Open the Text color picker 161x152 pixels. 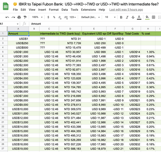coord(139,17)
